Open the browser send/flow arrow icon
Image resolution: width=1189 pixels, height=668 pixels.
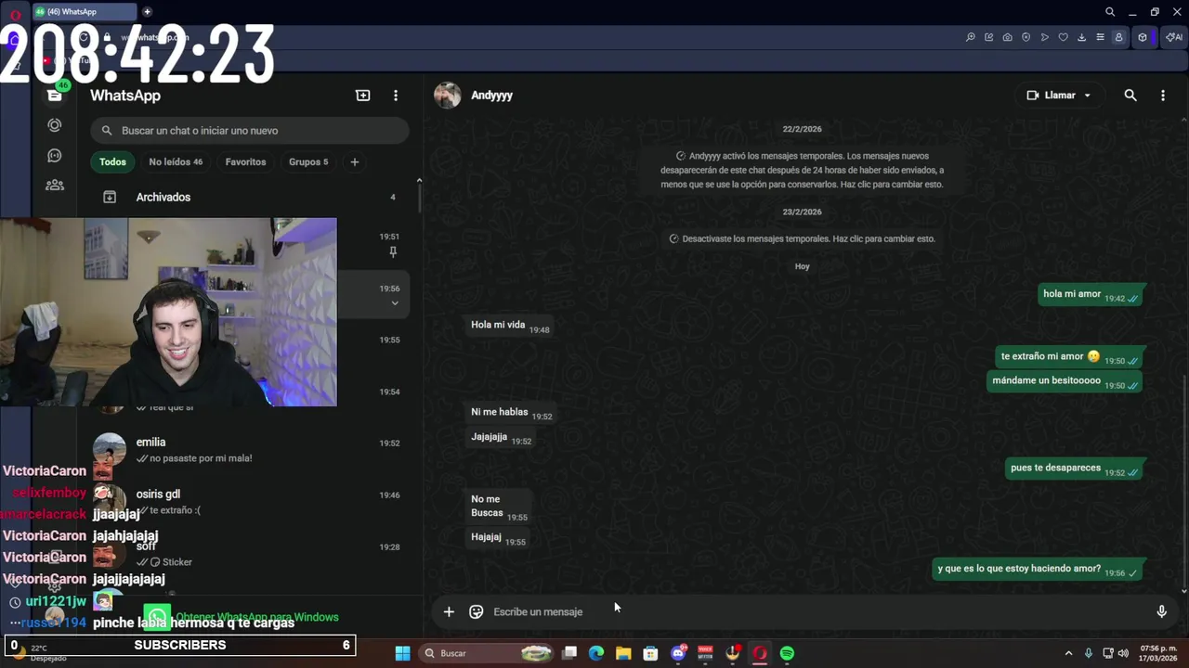point(1045,37)
